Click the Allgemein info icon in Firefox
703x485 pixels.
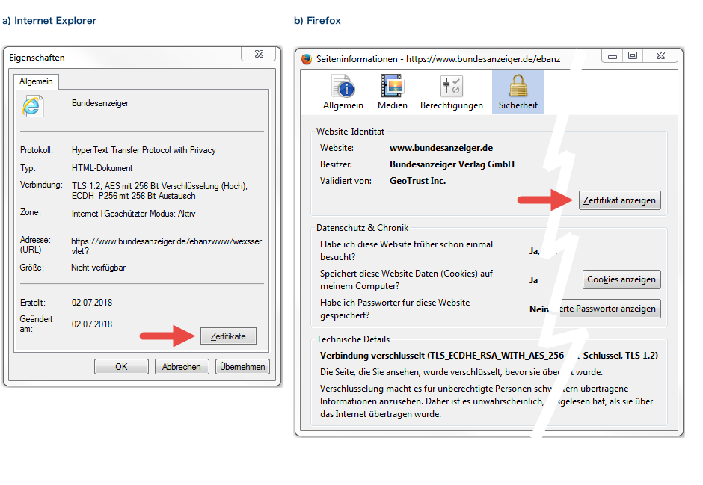(343, 86)
